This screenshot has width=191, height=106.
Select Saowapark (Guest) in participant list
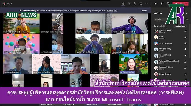(170, 68)
